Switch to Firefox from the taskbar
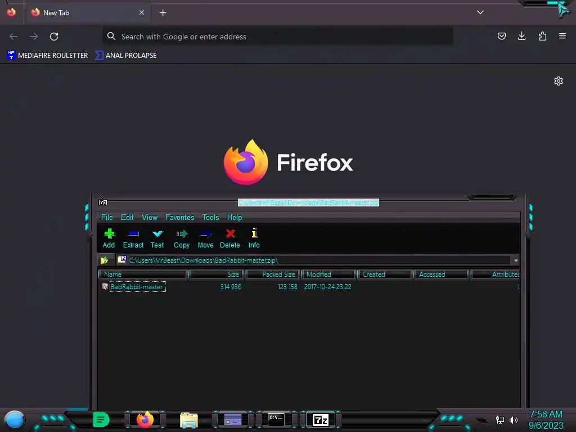 click(x=145, y=420)
